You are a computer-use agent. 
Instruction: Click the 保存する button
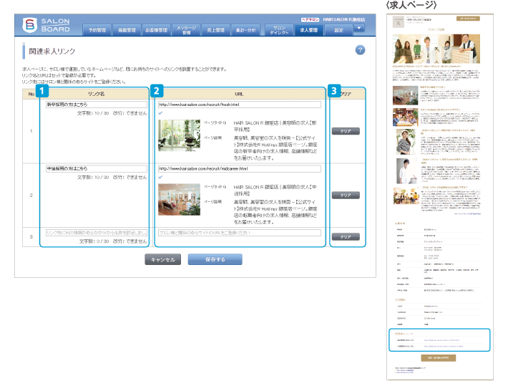tap(215, 259)
